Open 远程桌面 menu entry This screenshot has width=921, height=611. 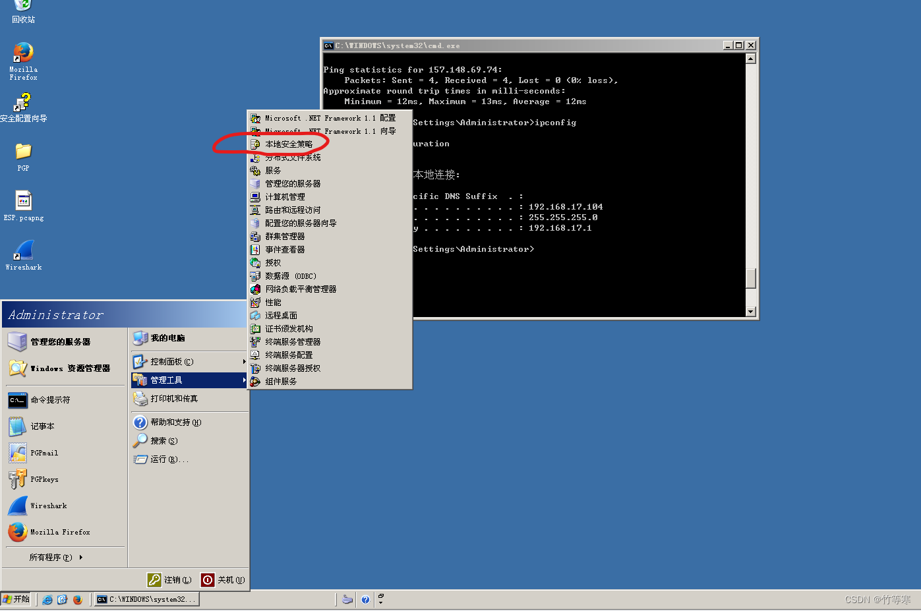tap(330, 316)
